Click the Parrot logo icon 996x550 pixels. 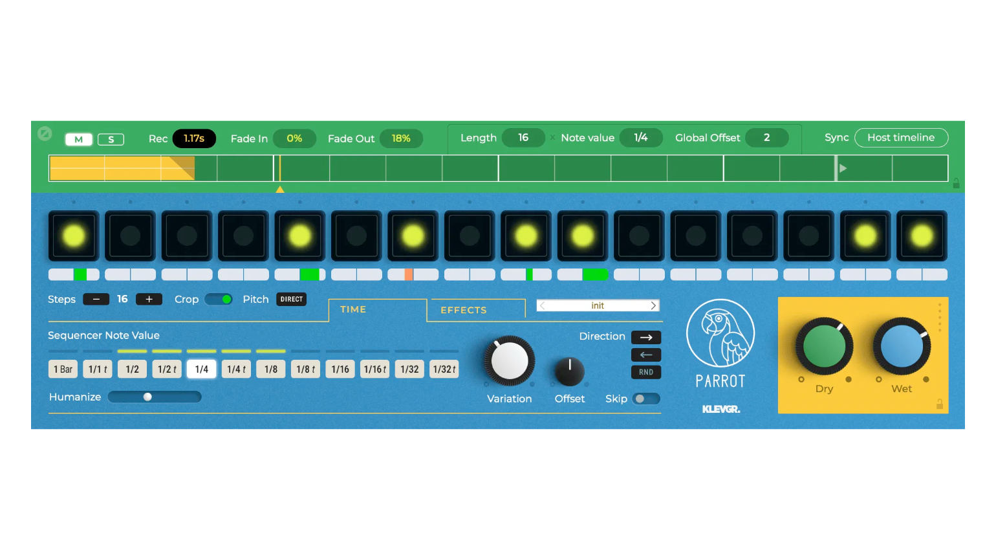coord(720,333)
